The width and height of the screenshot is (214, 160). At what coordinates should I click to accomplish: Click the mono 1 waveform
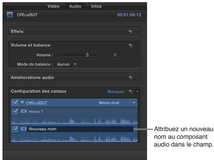pyautogui.click(x=74, y=120)
